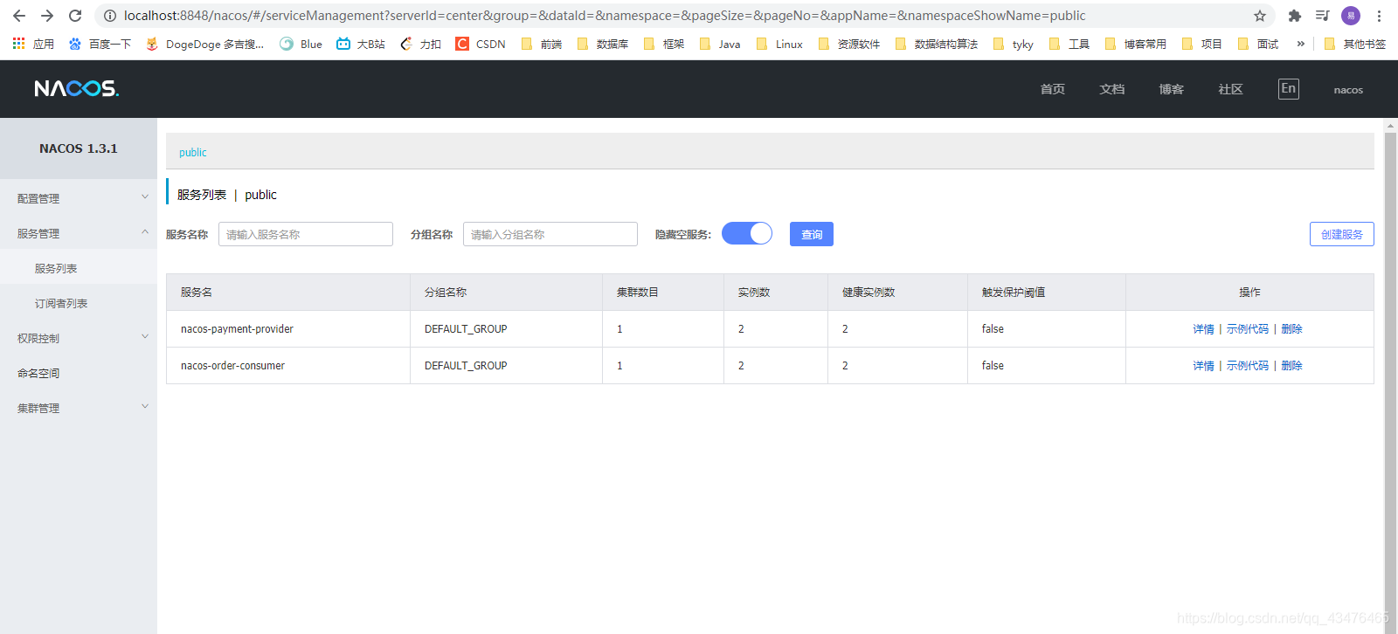The width and height of the screenshot is (1398, 634).
Task: Click the nacos-order-consumer service name
Action: click(x=232, y=366)
